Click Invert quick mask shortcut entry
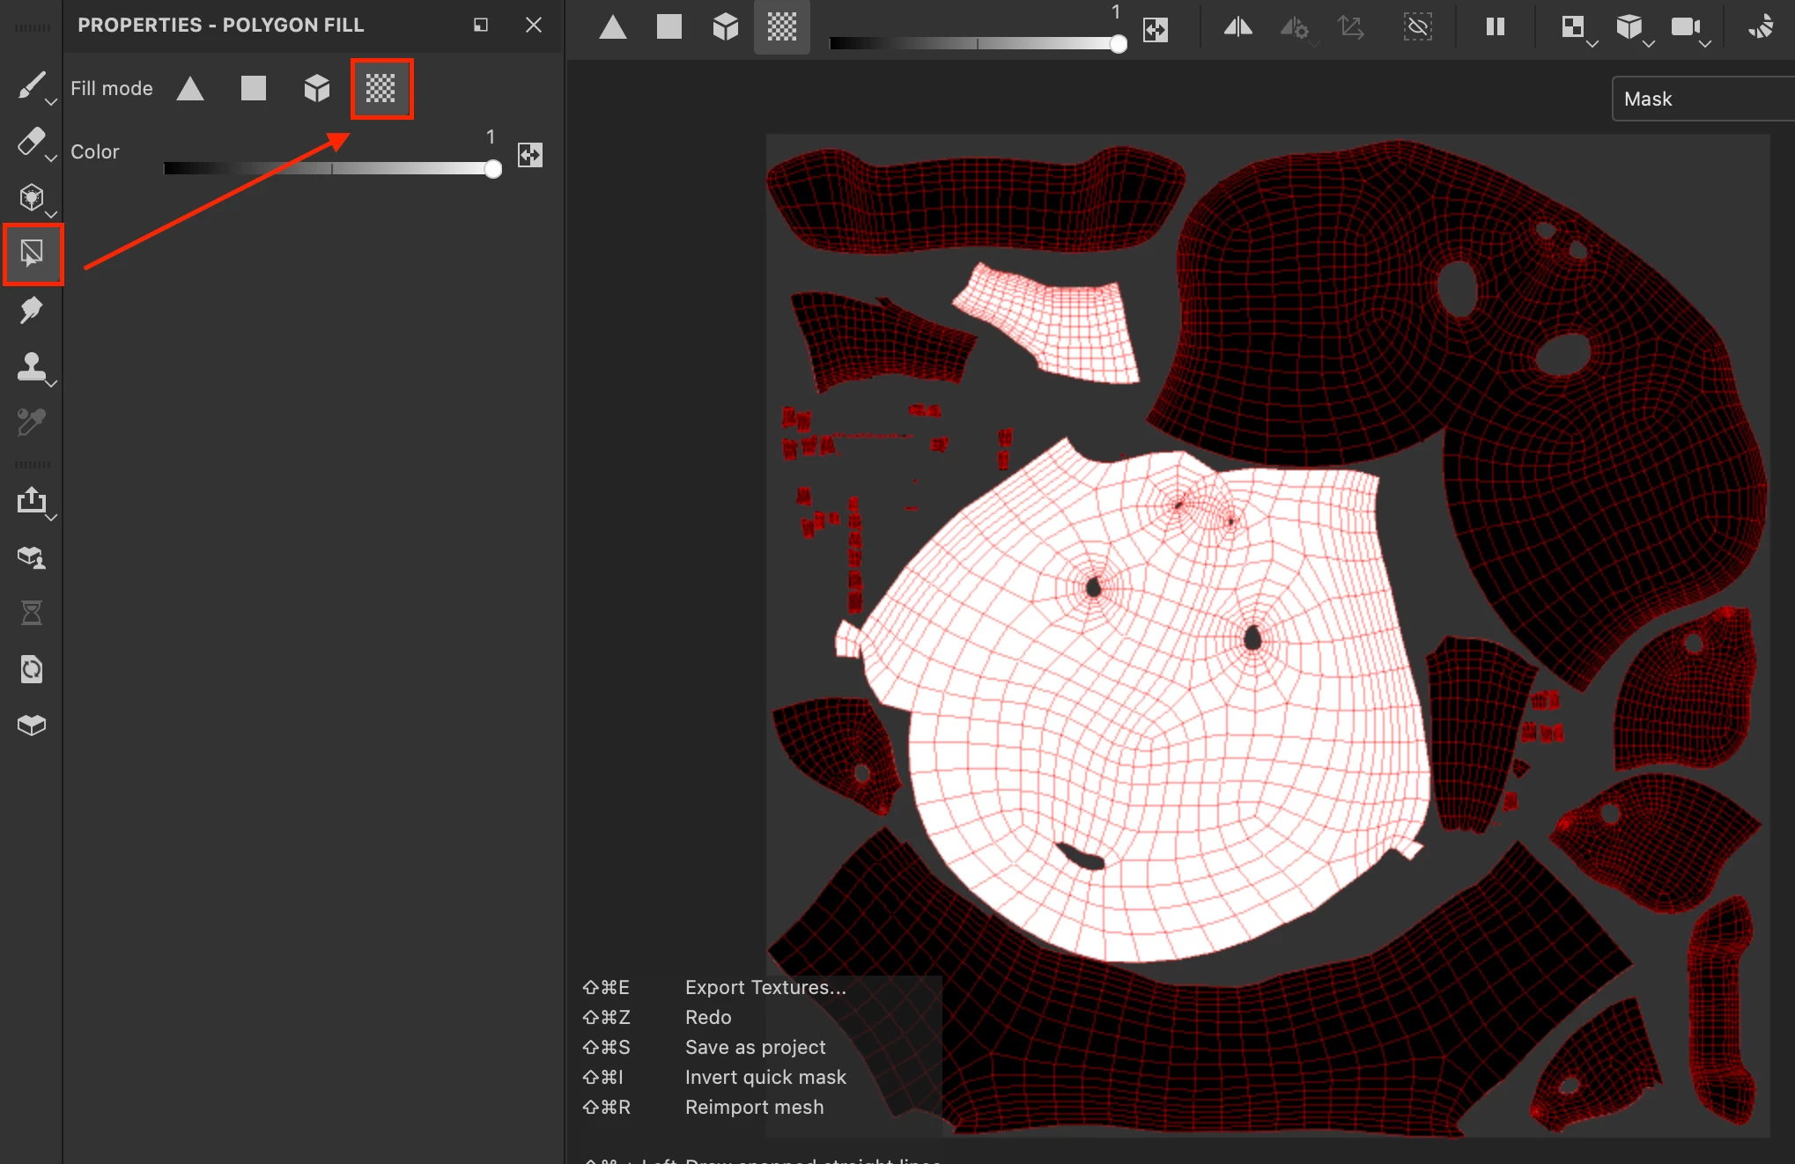This screenshot has width=1795, height=1164. pos(765,1077)
